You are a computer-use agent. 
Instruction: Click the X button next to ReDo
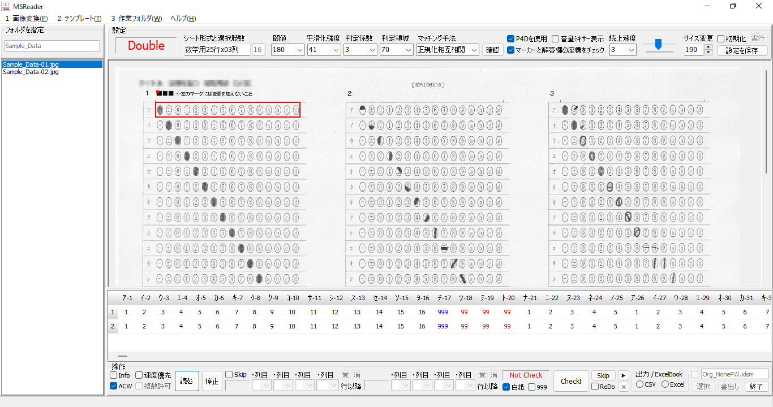pyautogui.click(x=623, y=387)
